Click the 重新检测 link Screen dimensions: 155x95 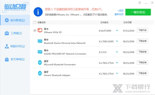(x=119, y=14)
